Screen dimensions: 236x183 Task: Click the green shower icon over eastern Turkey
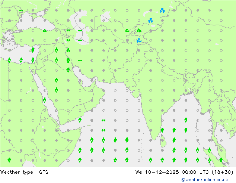point(45,31)
